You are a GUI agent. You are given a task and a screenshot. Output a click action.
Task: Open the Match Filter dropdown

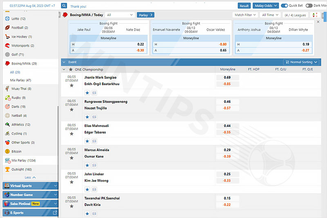[x=245, y=15]
